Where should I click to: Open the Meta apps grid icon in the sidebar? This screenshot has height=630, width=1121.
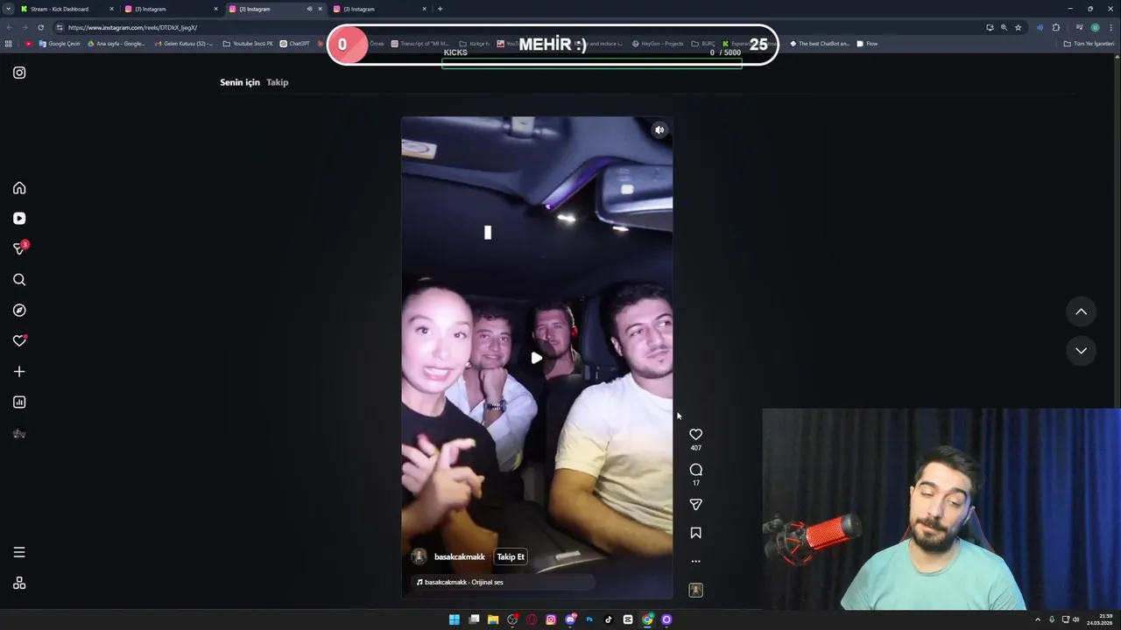(19, 584)
